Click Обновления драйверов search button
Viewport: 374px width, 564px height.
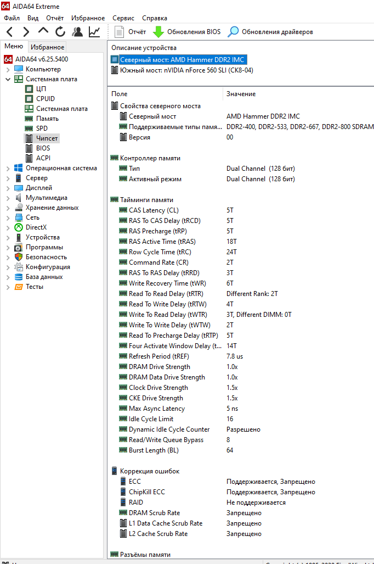pos(270,32)
